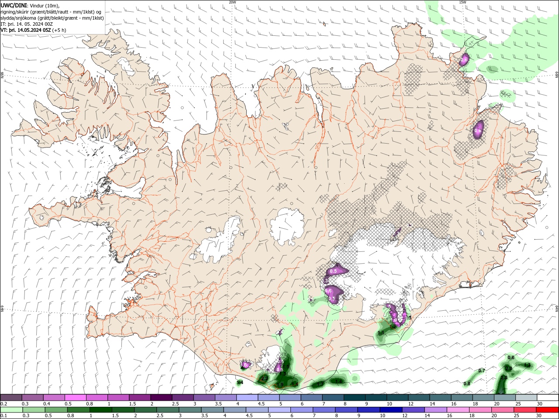Click the '0.2' label in upper legend row
Image resolution: width=559 pixels, height=419 pixels.
[x=4, y=404]
